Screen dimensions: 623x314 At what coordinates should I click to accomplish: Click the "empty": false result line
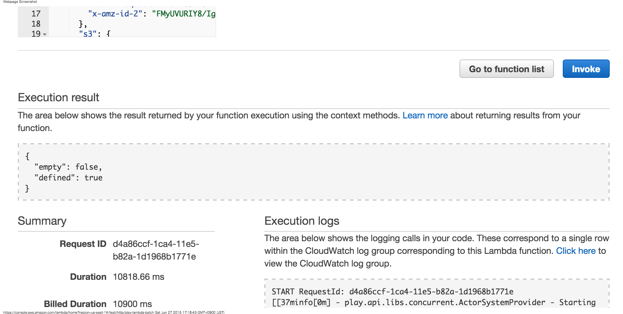(68, 167)
